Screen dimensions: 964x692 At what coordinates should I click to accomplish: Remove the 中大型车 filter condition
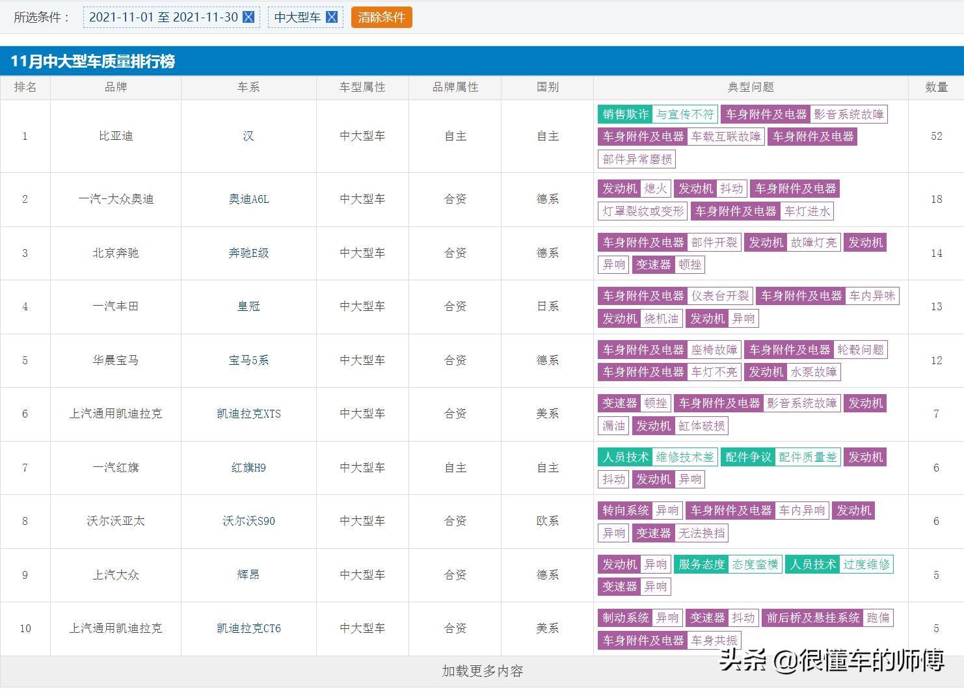[x=332, y=18]
